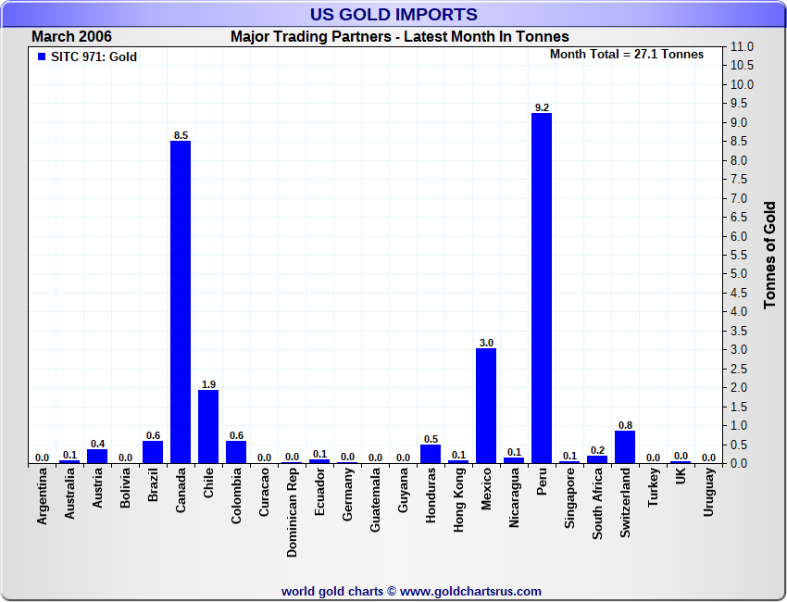Click the 1.9 value label above Chile
Viewport: 787px width, 602px height.
click(x=209, y=384)
